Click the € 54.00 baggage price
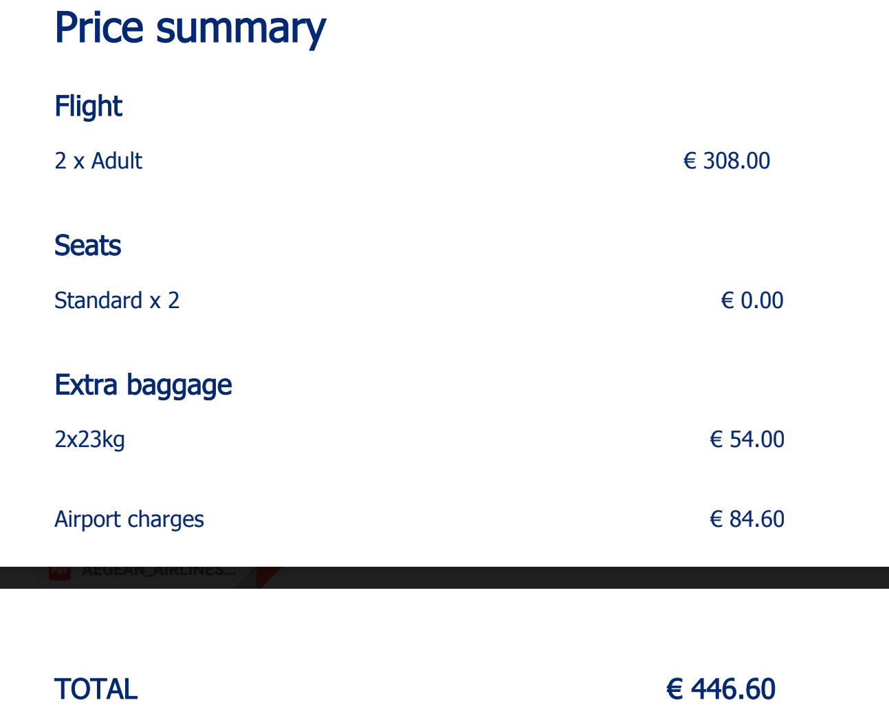The height and width of the screenshot is (727, 889). coord(747,440)
